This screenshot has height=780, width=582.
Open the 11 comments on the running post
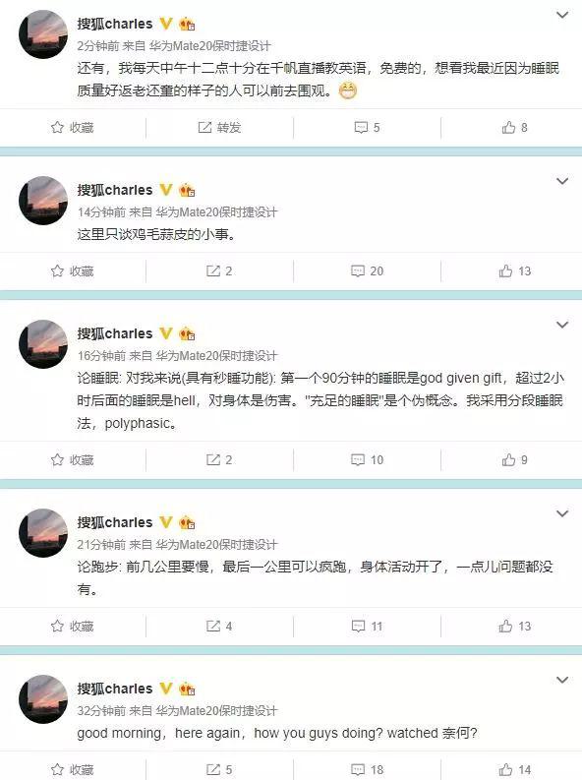pos(368,627)
